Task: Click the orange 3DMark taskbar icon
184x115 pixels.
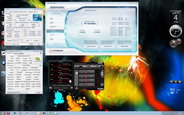Action: pyautogui.click(x=38, y=113)
